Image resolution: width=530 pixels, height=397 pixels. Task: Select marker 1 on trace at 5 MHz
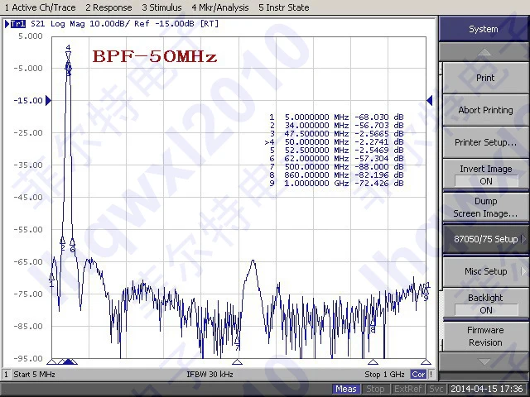click(x=51, y=280)
